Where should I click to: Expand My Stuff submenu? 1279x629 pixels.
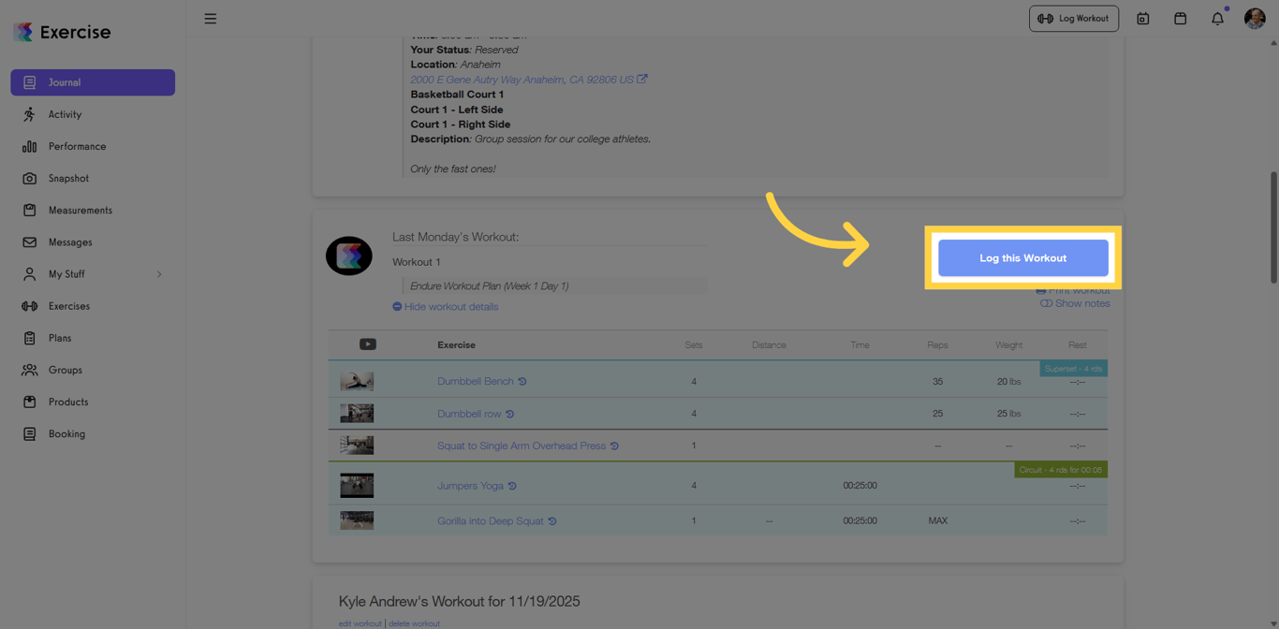(x=159, y=274)
